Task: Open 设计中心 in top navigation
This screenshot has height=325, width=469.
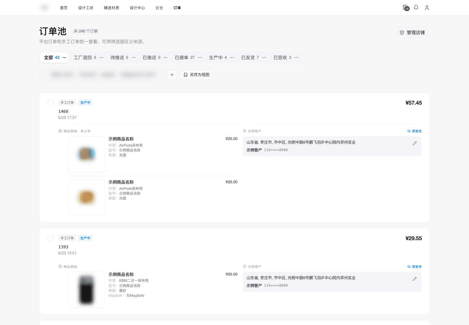Action: click(137, 8)
